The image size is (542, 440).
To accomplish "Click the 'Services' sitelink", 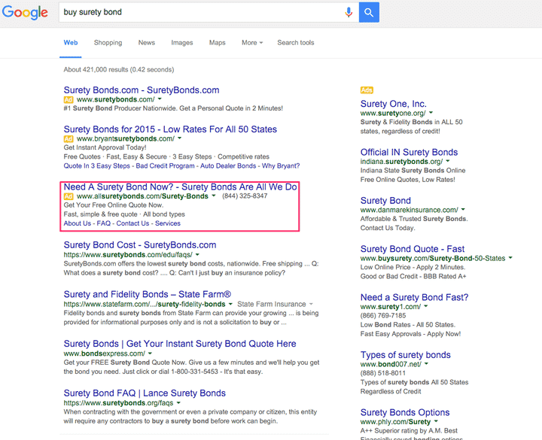I will point(168,223).
